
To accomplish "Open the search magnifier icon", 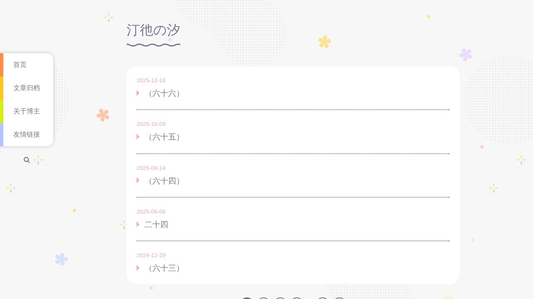I will coord(27,160).
